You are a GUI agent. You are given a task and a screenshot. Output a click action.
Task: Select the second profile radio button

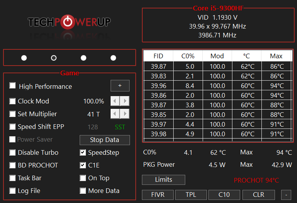pos(54,58)
